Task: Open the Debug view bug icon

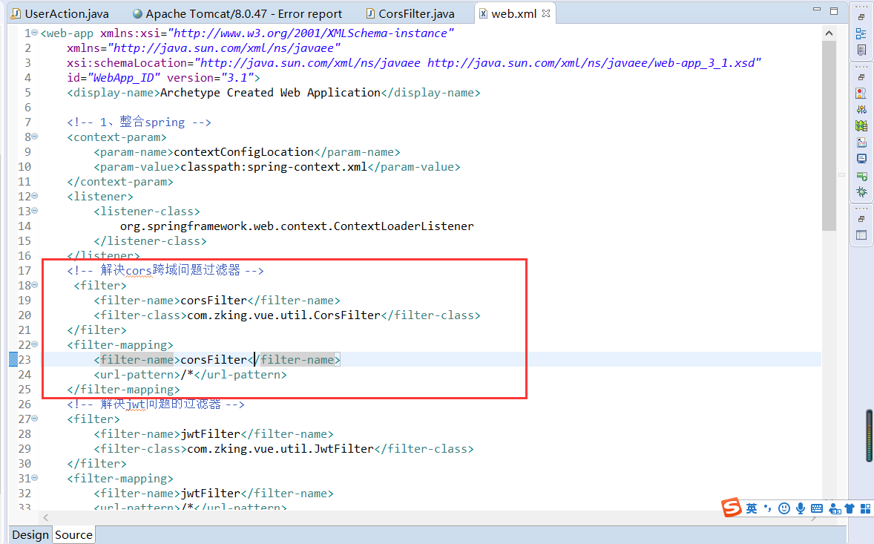Action: 861,192
